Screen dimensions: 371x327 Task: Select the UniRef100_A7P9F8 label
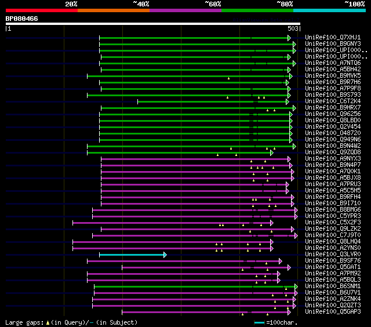tap(333, 89)
